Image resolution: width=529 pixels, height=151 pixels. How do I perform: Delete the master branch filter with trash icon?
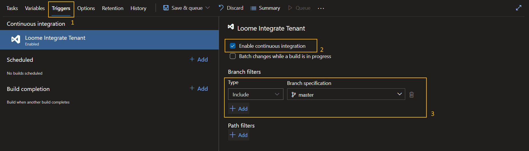tap(412, 94)
